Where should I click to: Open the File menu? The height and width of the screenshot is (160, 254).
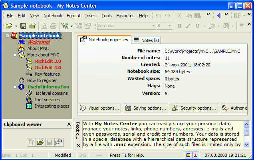click(x=10, y=16)
